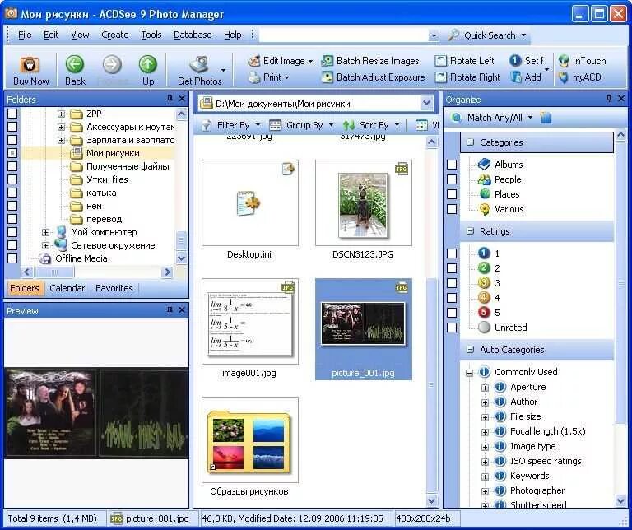632x530 pixels.
Task: Expand Сетевое окружение tree node
Action: 45,245
